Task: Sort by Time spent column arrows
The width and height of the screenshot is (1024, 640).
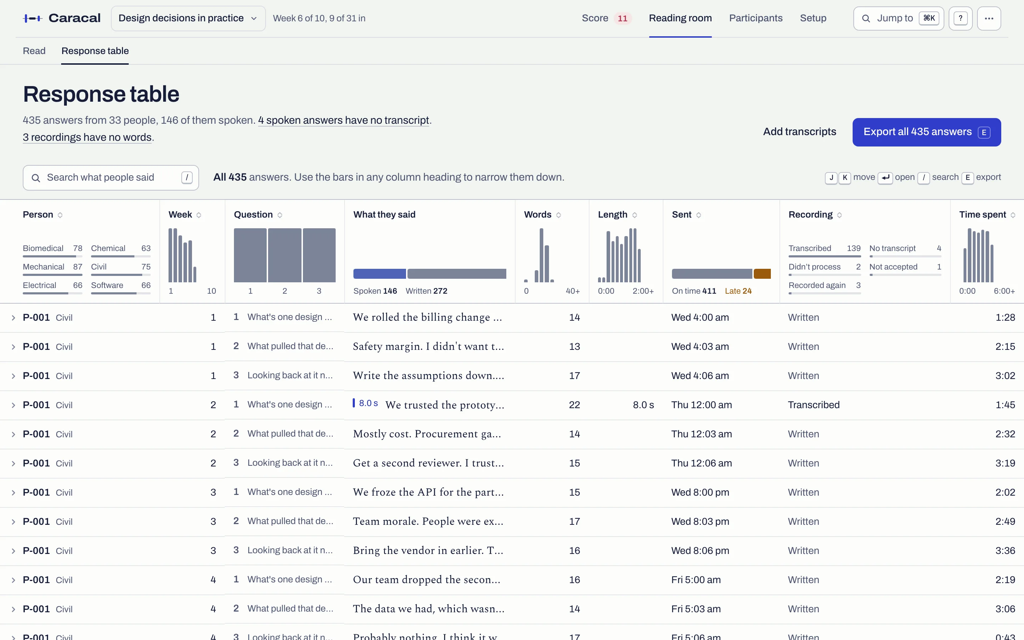Action: pyautogui.click(x=1013, y=215)
